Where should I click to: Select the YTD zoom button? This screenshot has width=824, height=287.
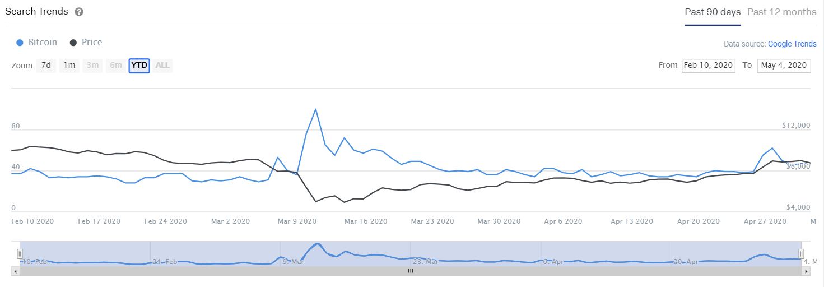tap(139, 66)
